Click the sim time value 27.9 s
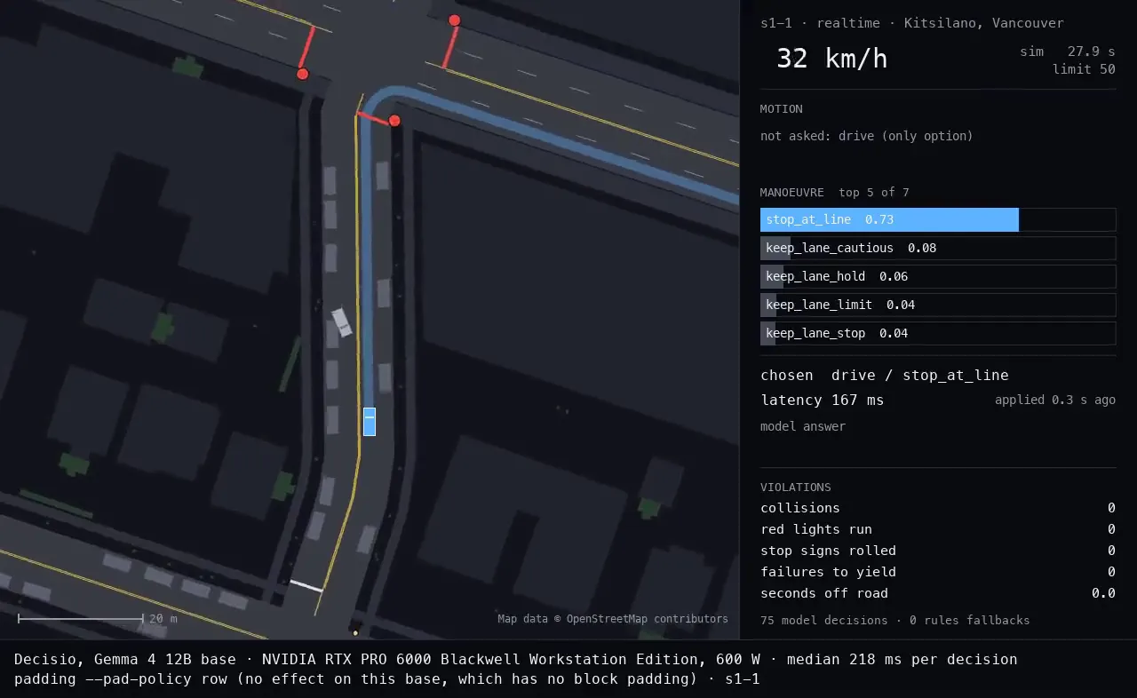Screen dimensions: 1137x698 click(x=1092, y=52)
